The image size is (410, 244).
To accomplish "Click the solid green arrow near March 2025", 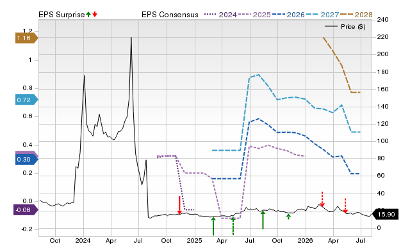I will click(x=213, y=226).
